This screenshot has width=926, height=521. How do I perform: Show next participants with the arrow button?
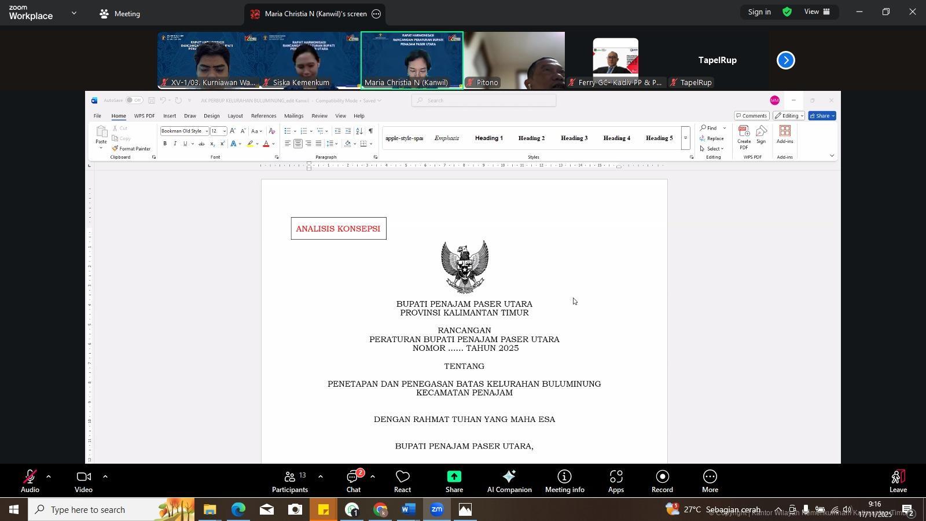click(x=785, y=60)
